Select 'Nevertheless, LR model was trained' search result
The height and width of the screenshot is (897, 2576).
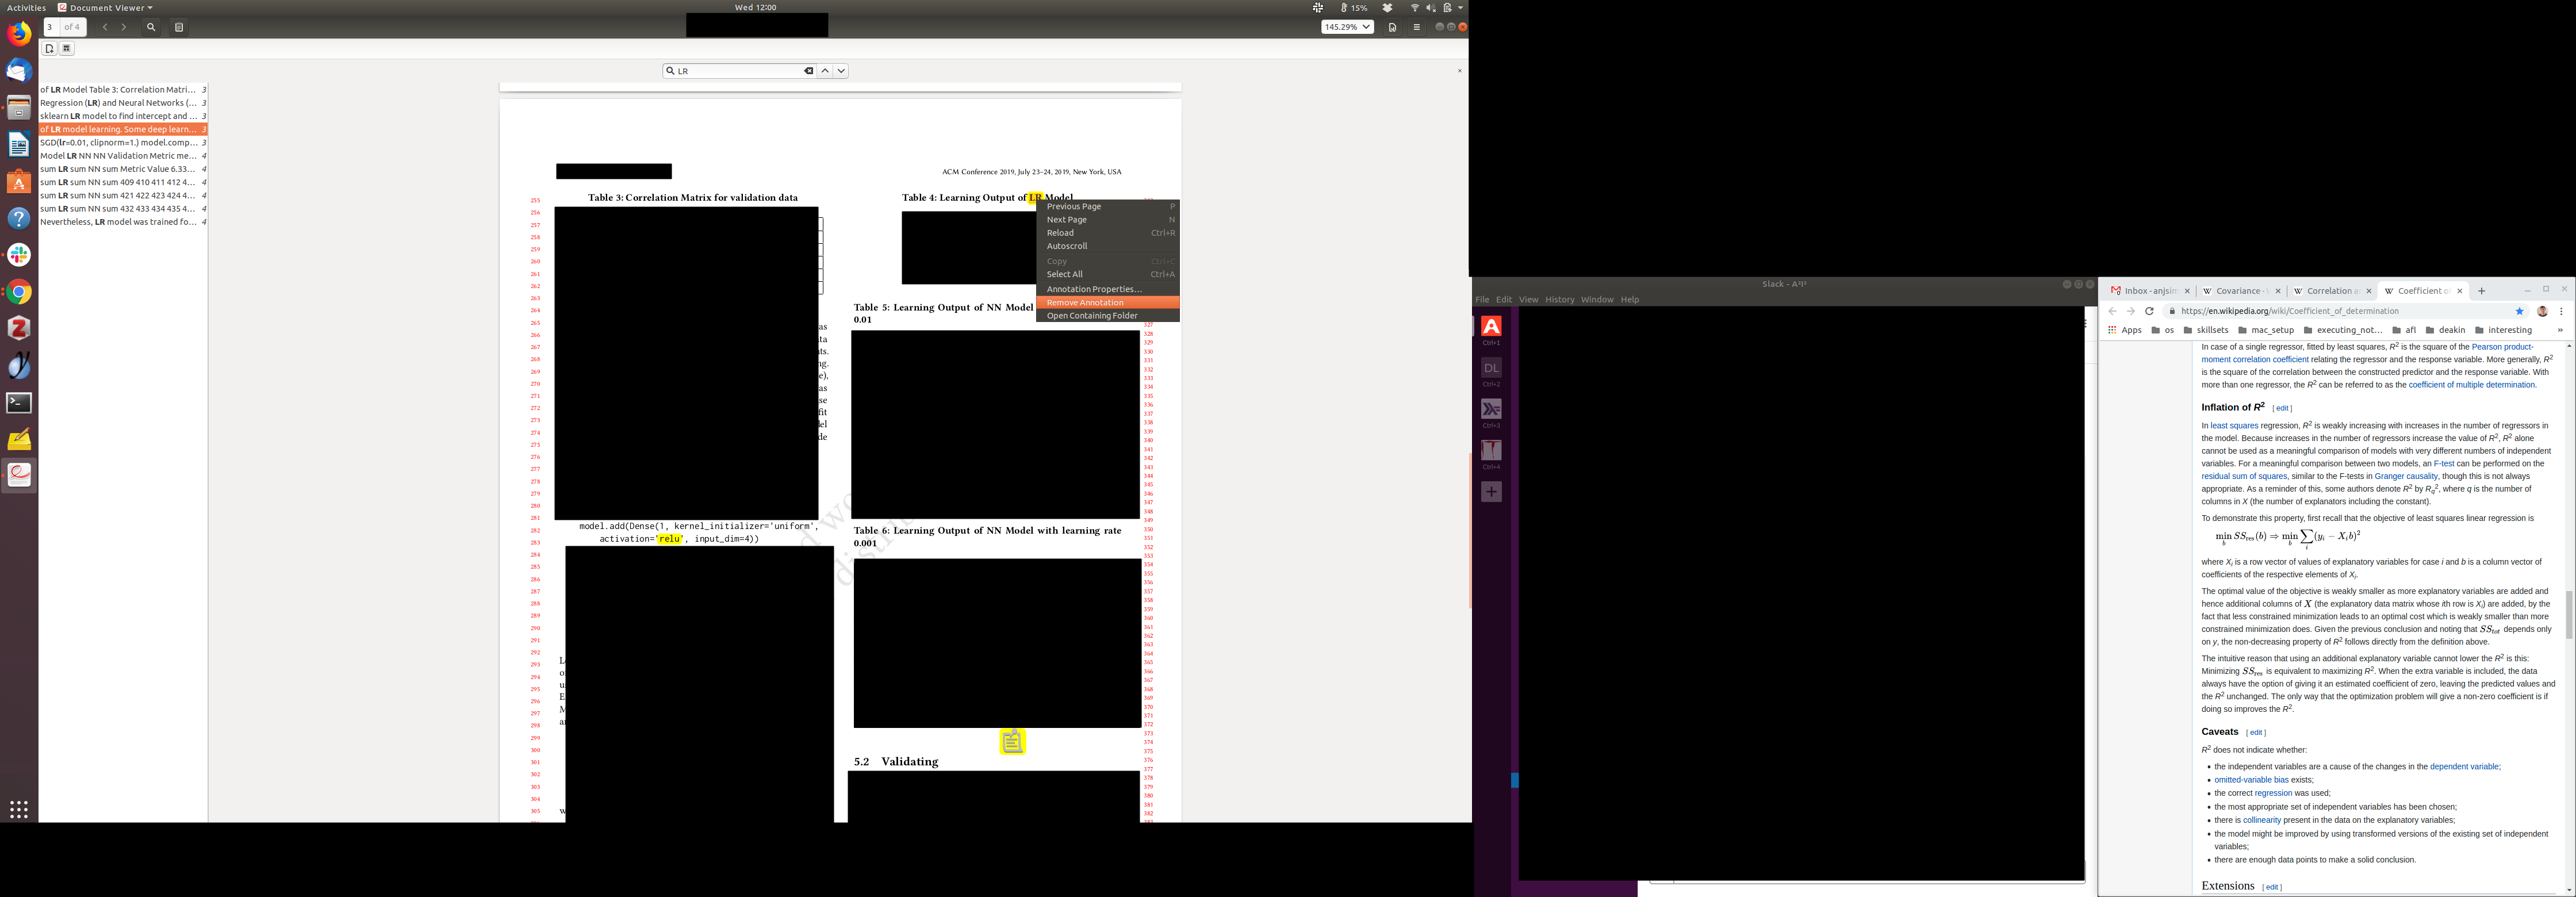coord(118,222)
